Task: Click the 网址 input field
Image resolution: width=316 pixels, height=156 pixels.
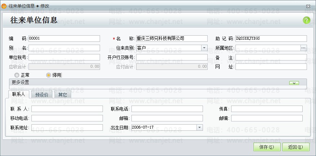Action: coord(271,67)
